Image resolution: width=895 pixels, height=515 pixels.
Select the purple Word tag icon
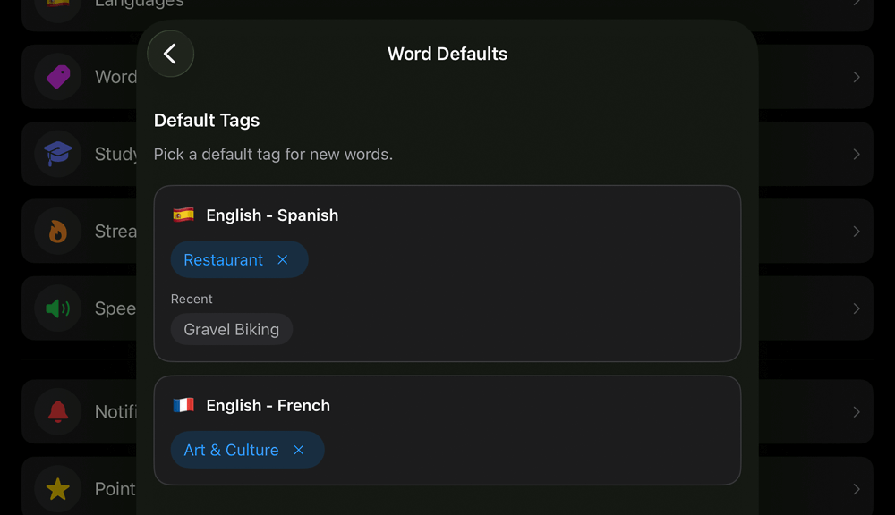56,77
